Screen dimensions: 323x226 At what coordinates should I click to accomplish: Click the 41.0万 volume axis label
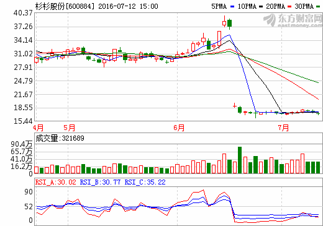point(22,159)
